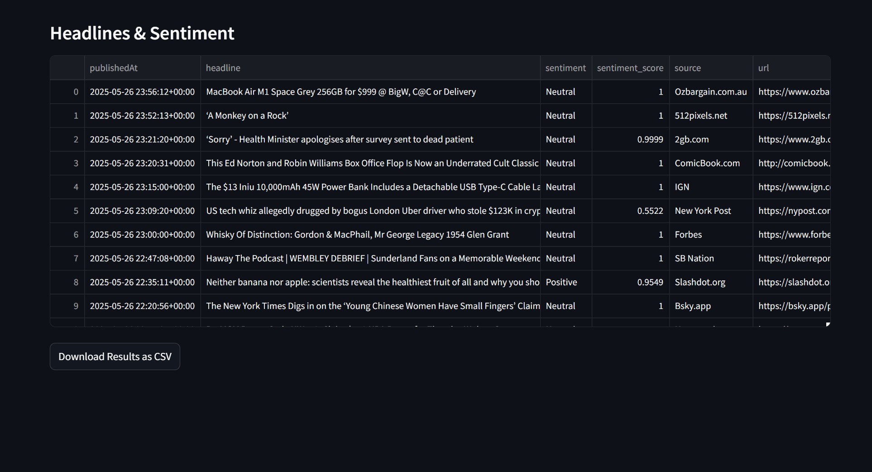Click the row index 5 cell

coord(67,211)
